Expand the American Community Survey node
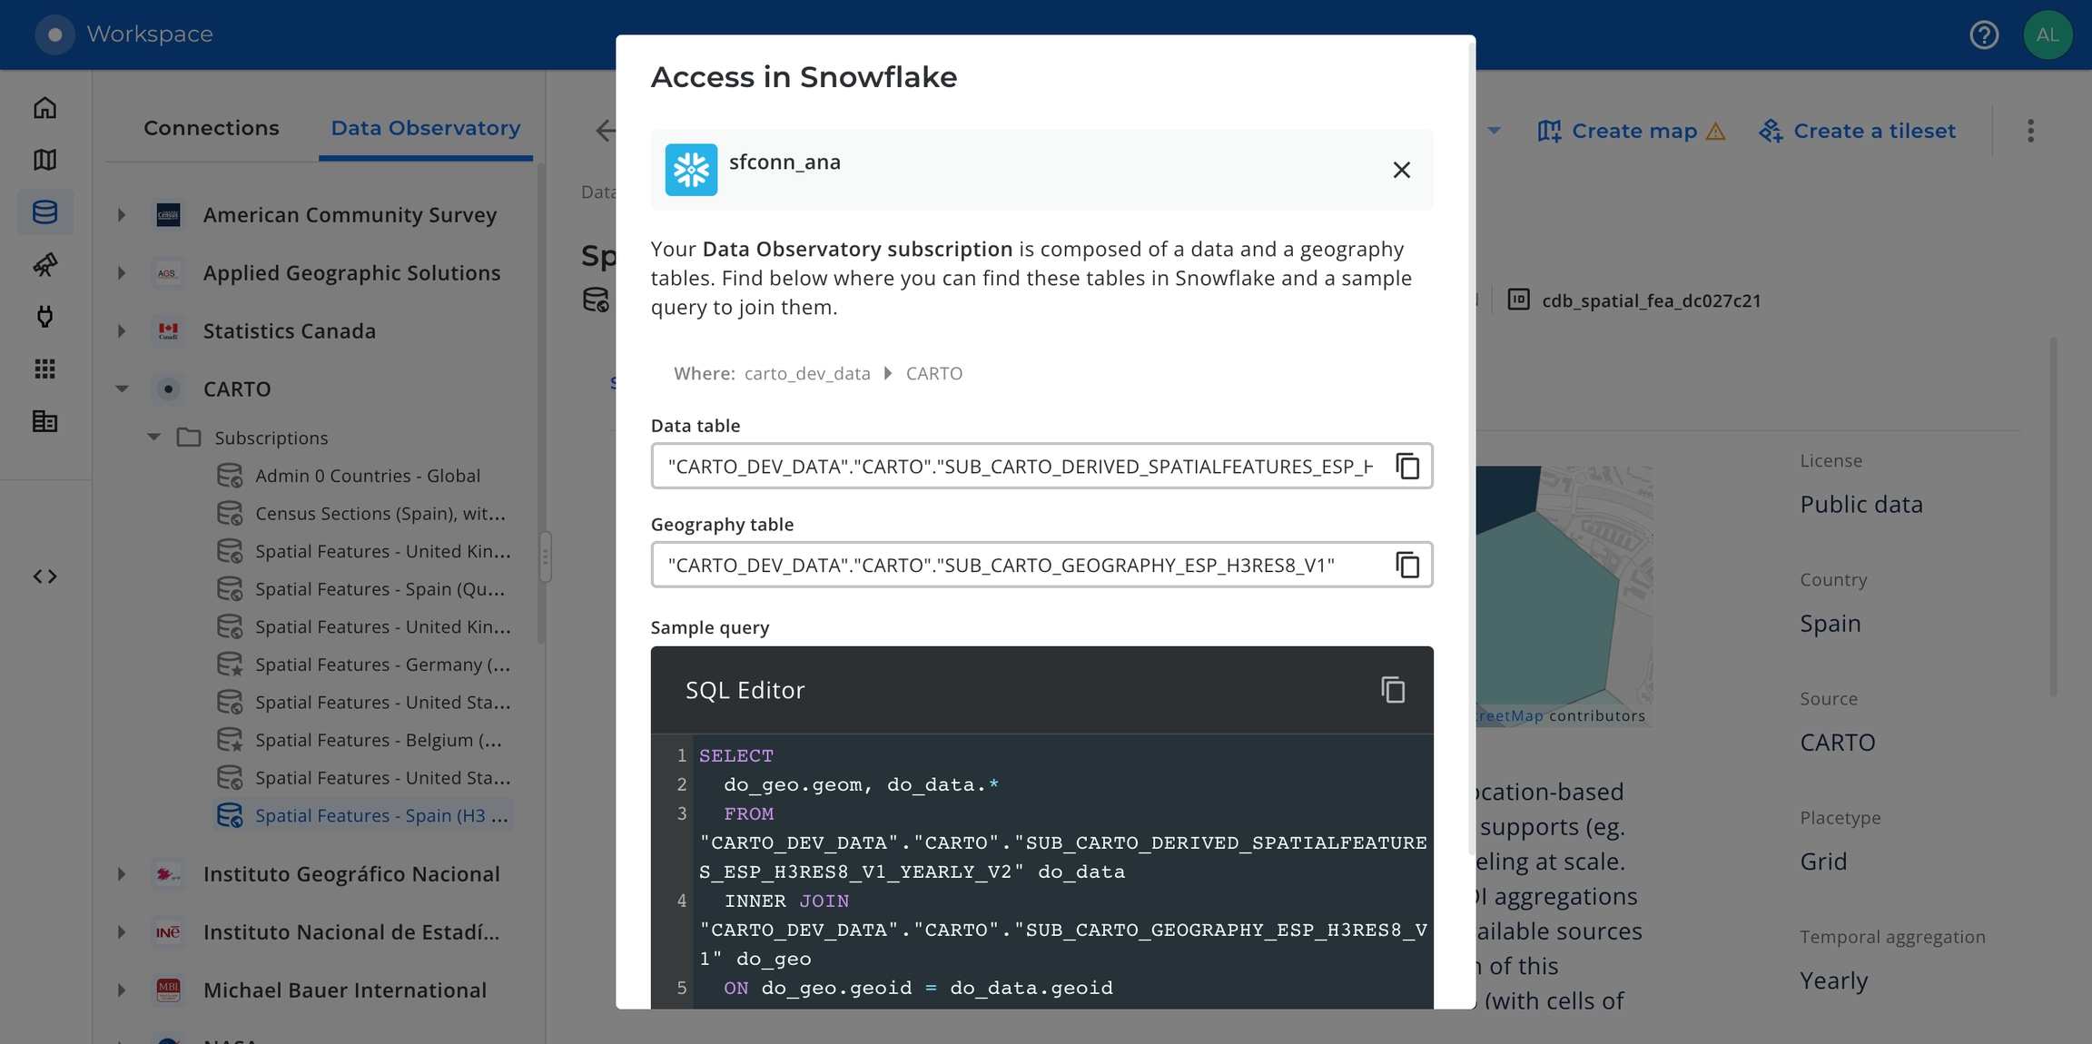The height and width of the screenshot is (1044, 2092). click(x=122, y=215)
